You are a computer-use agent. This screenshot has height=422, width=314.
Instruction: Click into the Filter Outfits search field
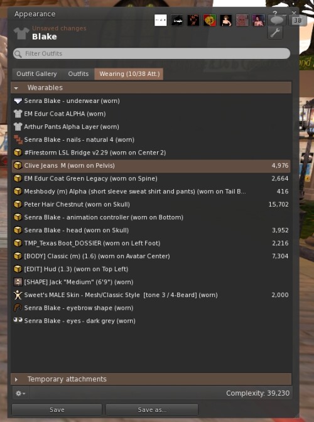pos(151,53)
